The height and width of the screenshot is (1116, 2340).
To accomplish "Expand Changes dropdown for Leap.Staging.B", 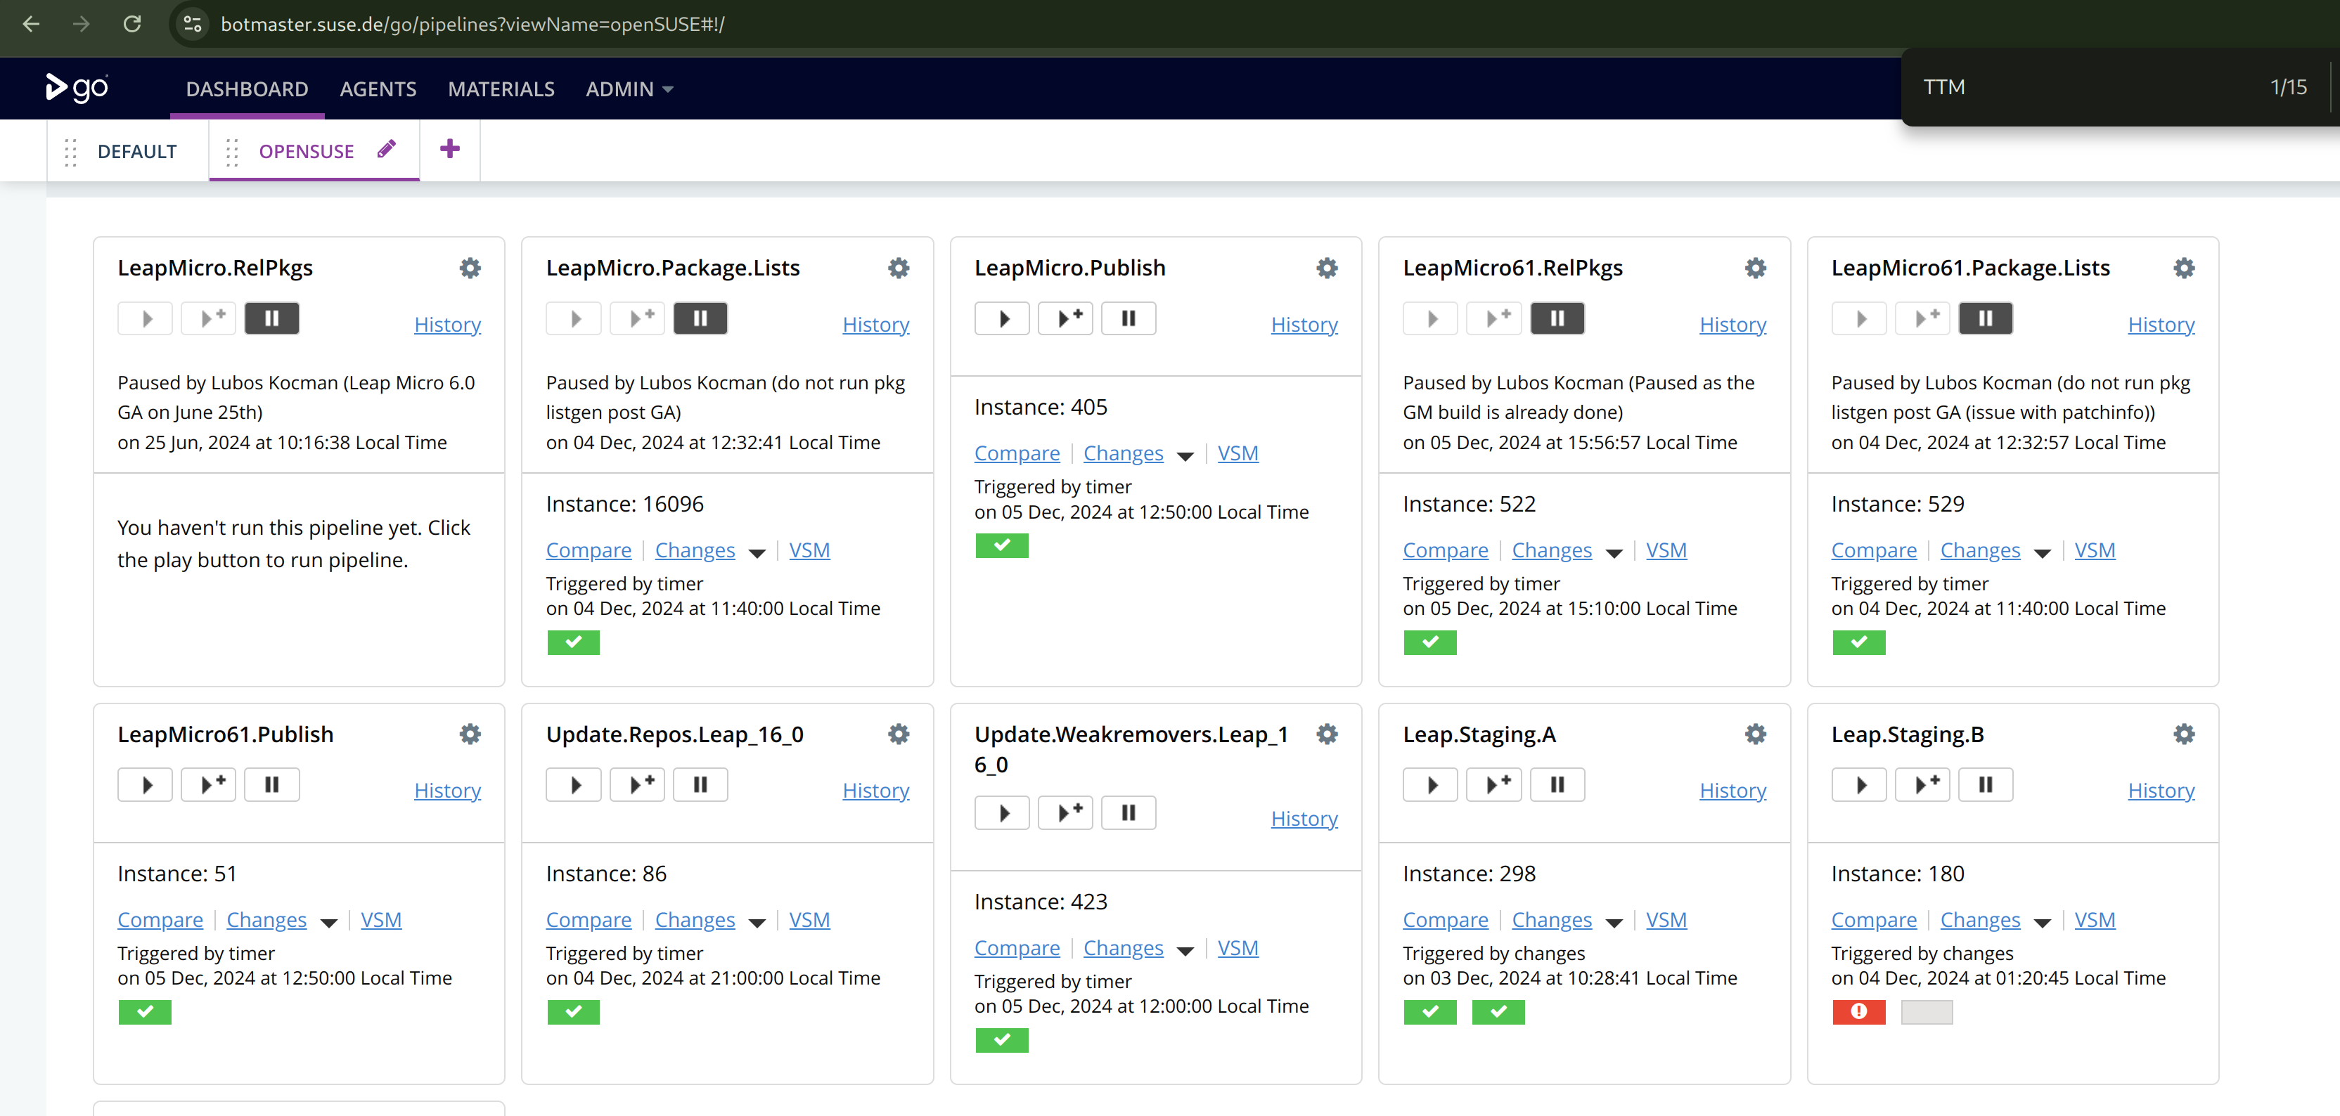I will pos(2042,921).
